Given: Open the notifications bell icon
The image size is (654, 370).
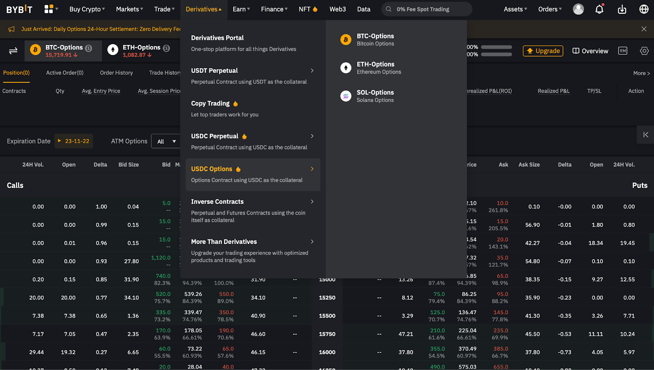Looking at the screenshot, I should 599,9.
